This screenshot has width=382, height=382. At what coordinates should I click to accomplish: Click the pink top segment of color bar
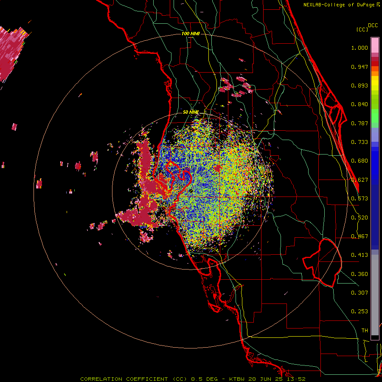click(x=375, y=45)
